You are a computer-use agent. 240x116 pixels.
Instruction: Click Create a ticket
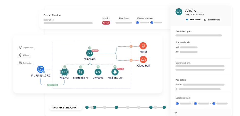click(x=193, y=20)
